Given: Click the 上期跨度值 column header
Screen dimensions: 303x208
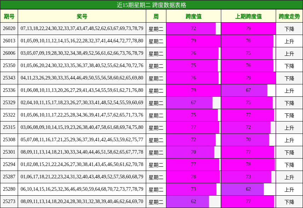Looking at the screenshot, I should pos(248,16).
